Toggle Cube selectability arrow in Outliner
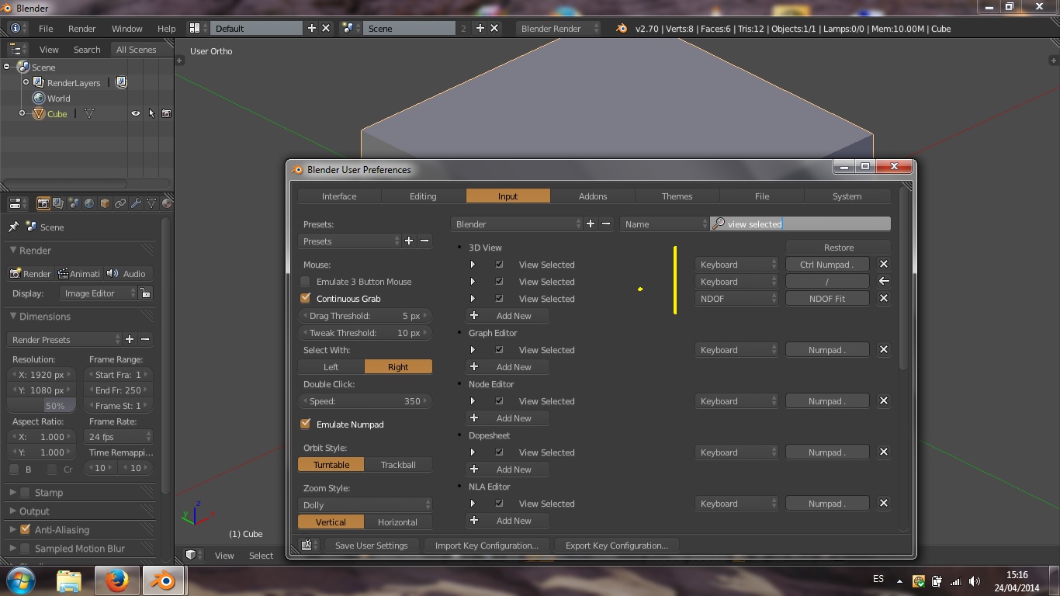This screenshot has height=596, width=1060. (151, 113)
